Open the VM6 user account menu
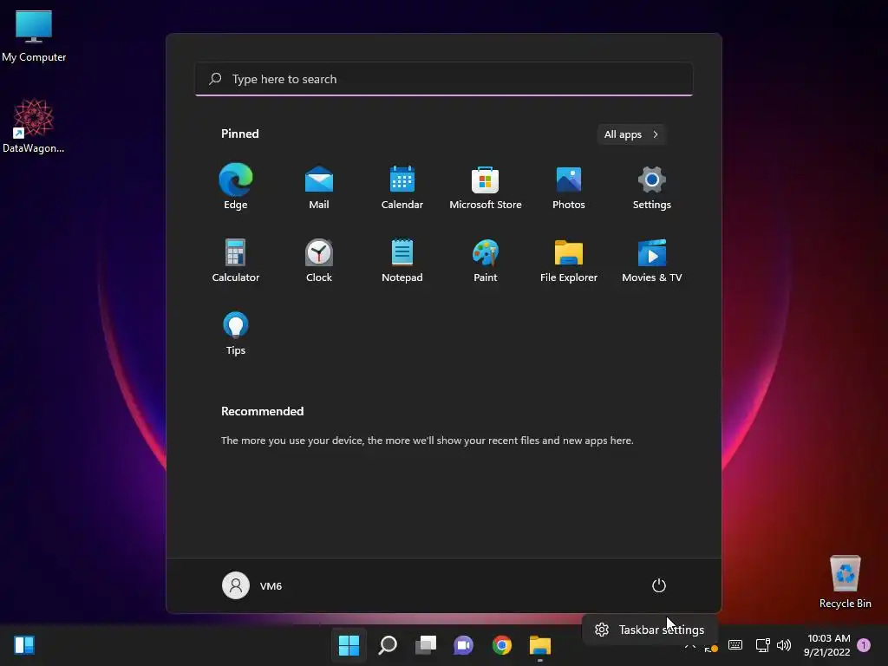 [252, 585]
